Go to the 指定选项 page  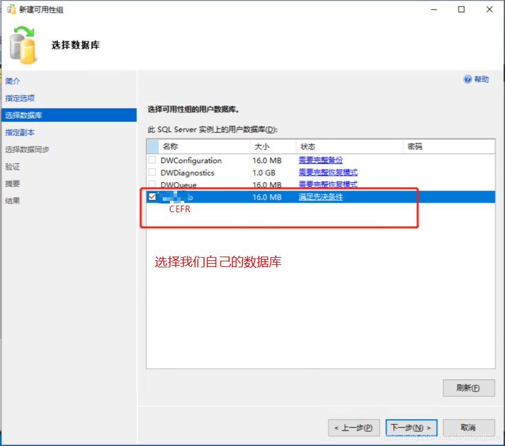pyautogui.click(x=20, y=98)
